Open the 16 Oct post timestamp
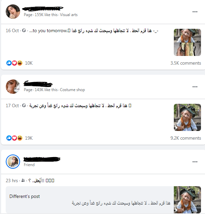Screen dimensions: 205x214 coord(12,30)
